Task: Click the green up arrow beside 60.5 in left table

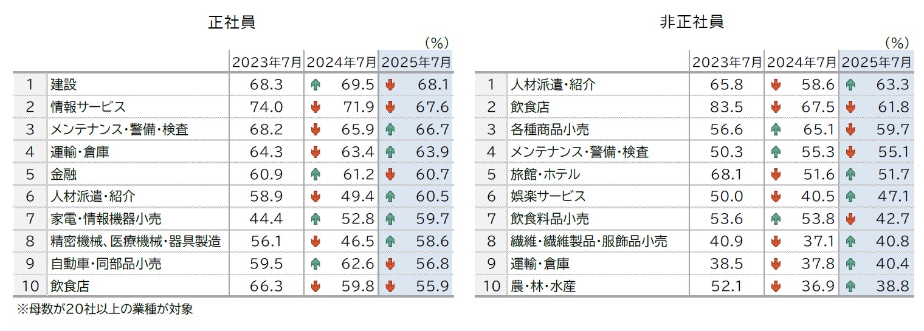Action: (390, 197)
